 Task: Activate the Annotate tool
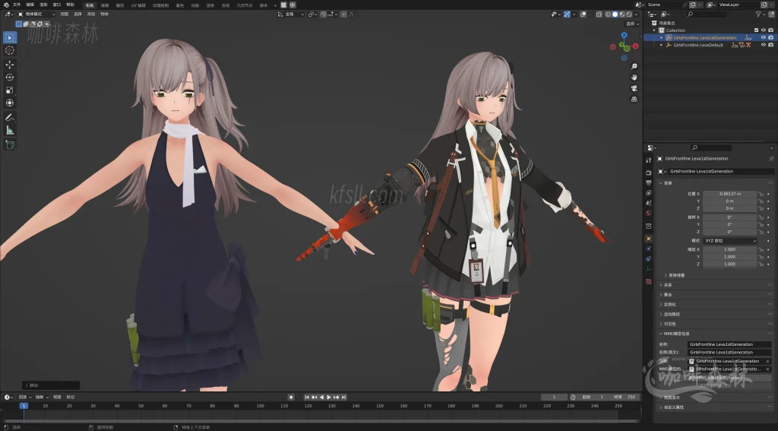tap(10, 117)
